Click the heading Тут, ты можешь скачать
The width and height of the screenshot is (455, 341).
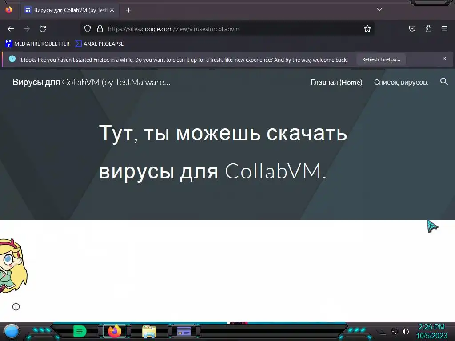[223, 133]
